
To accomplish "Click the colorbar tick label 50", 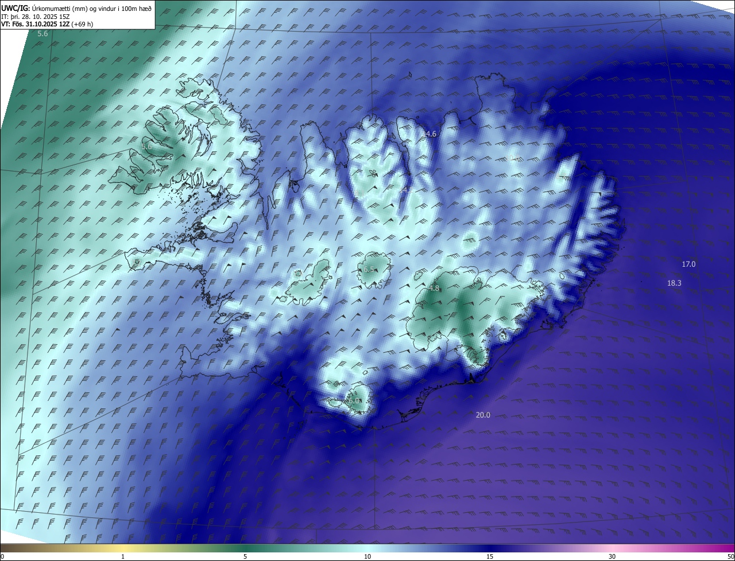I will point(730,556).
